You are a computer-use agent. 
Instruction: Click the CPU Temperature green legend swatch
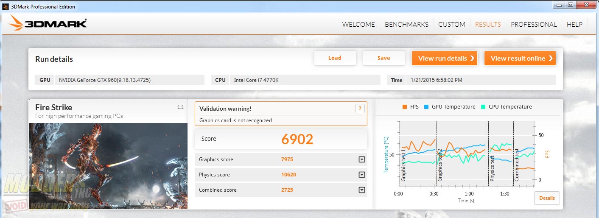pos(483,107)
